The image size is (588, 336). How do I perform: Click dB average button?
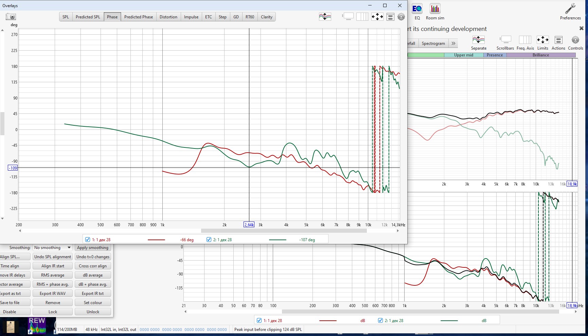tap(93, 275)
